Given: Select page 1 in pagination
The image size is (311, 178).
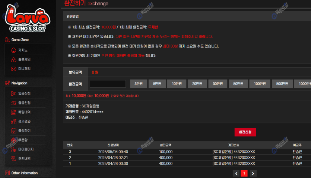Looking at the screenshot, I should pos(244,173).
